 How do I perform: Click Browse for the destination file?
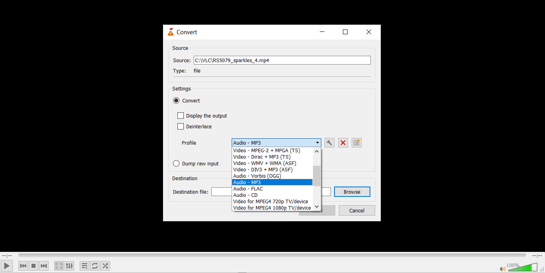(x=352, y=192)
